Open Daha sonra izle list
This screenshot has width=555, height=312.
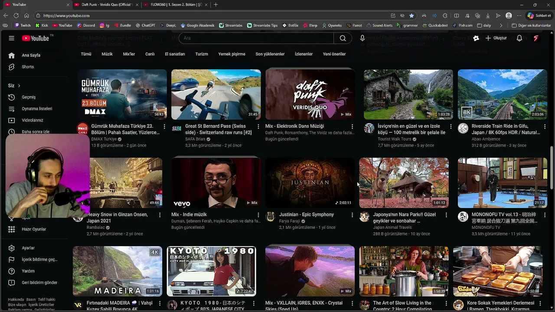[36, 132]
